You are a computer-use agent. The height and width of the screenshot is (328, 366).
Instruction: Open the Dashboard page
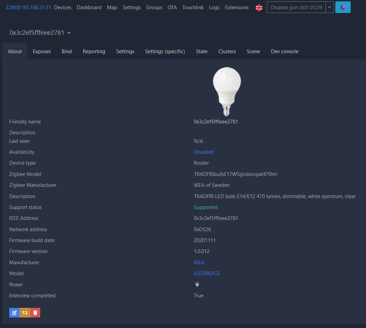point(89,8)
